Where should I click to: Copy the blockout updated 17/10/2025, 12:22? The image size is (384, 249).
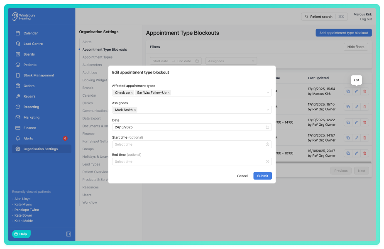pos(348,122)
